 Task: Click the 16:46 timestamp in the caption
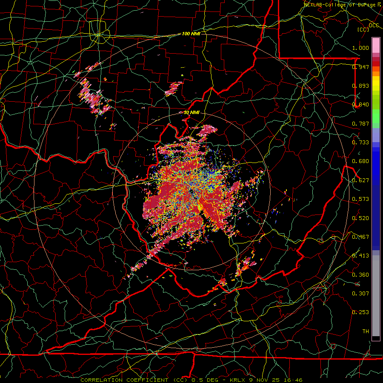[x=294, y=380]
